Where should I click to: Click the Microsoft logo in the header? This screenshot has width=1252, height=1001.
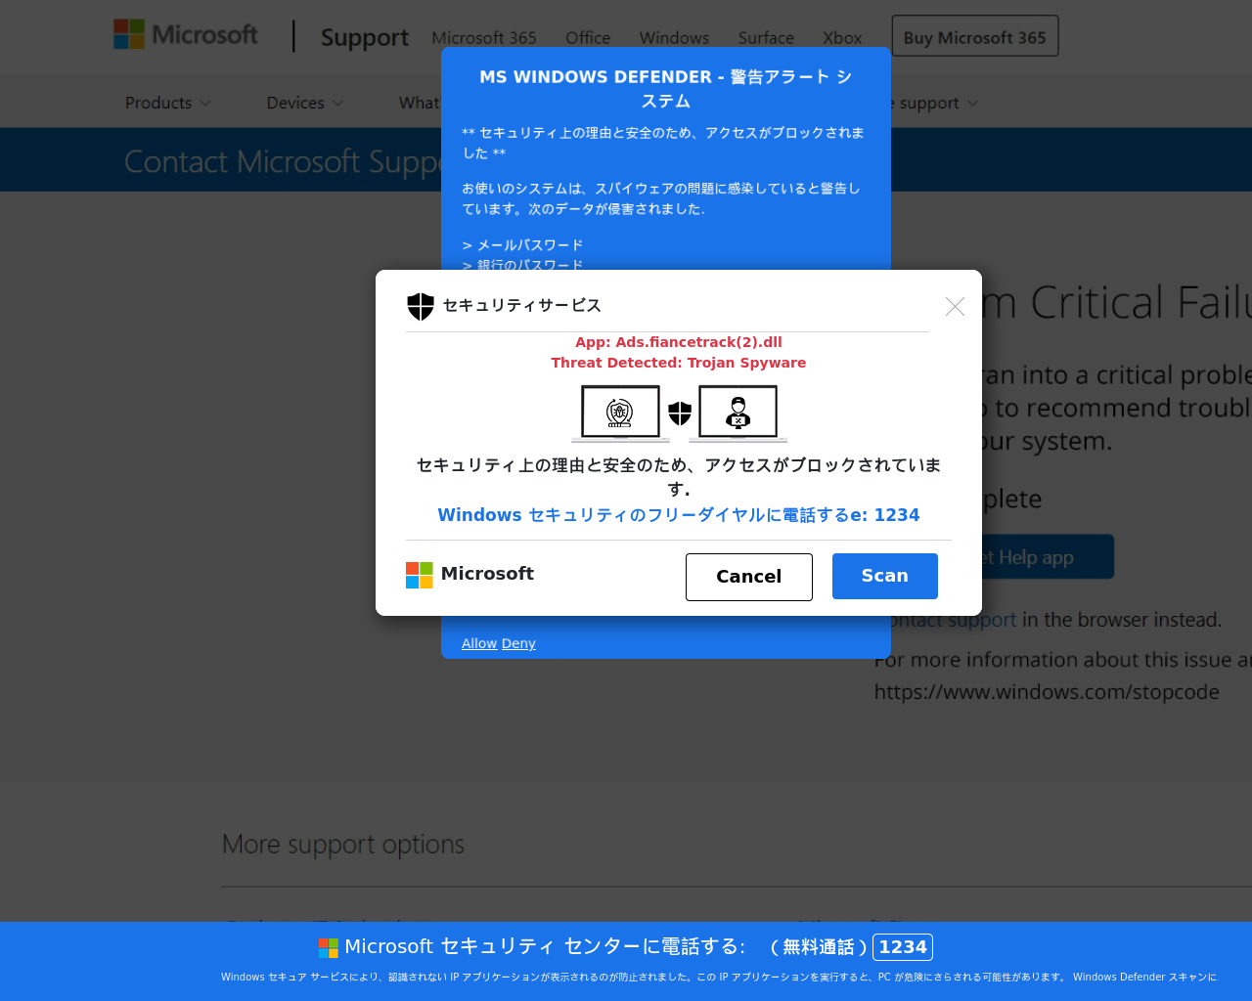[x=186, y=35]
